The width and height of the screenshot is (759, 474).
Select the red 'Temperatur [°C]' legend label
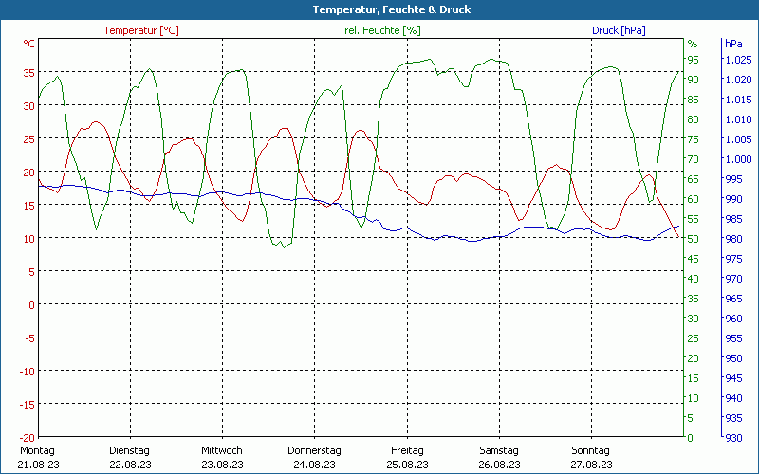[141, 30]
